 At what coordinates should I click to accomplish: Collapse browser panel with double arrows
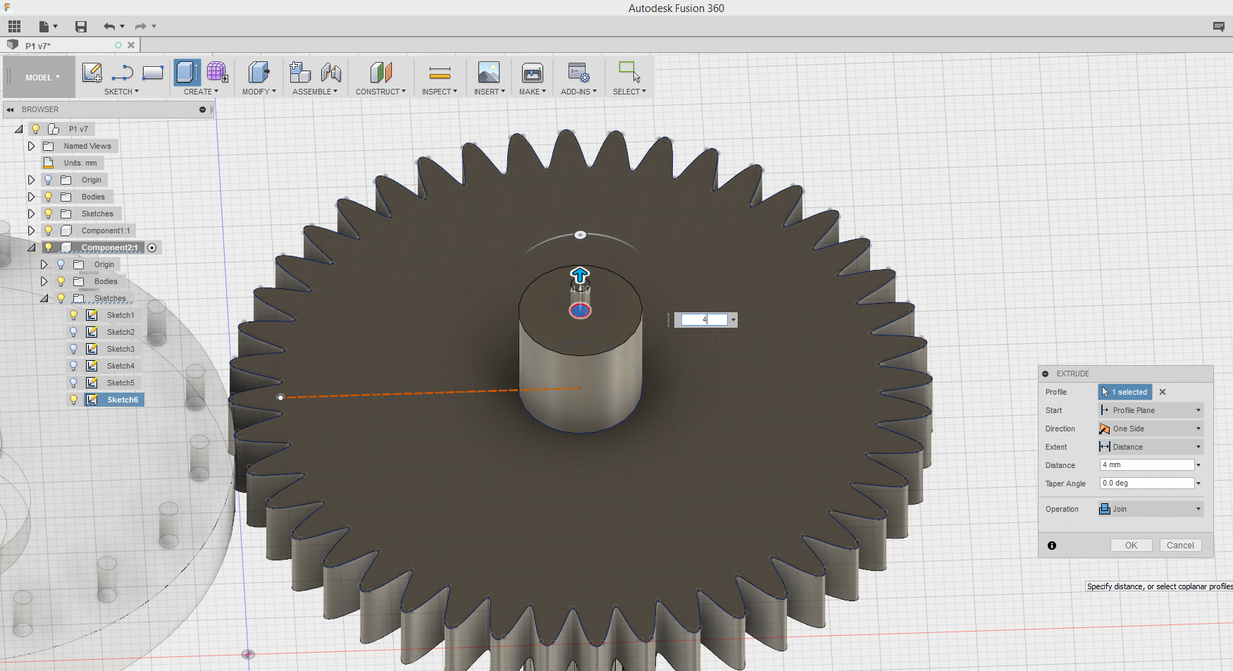click(11, 110)
